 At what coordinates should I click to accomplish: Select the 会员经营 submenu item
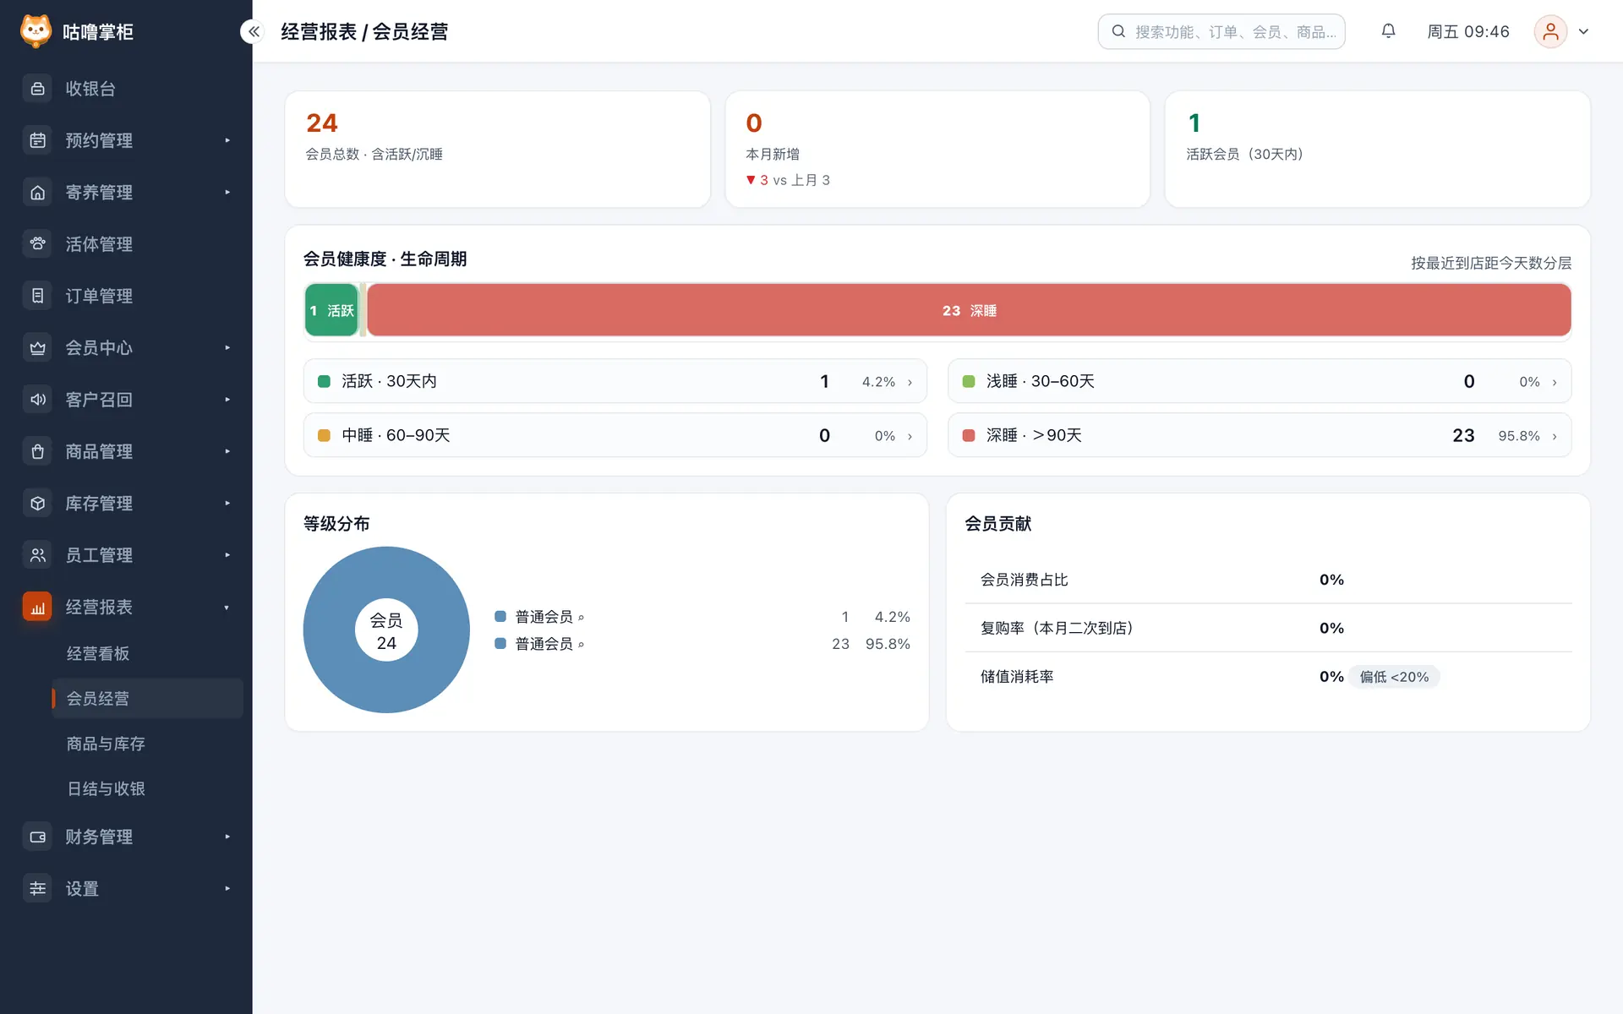147,698
